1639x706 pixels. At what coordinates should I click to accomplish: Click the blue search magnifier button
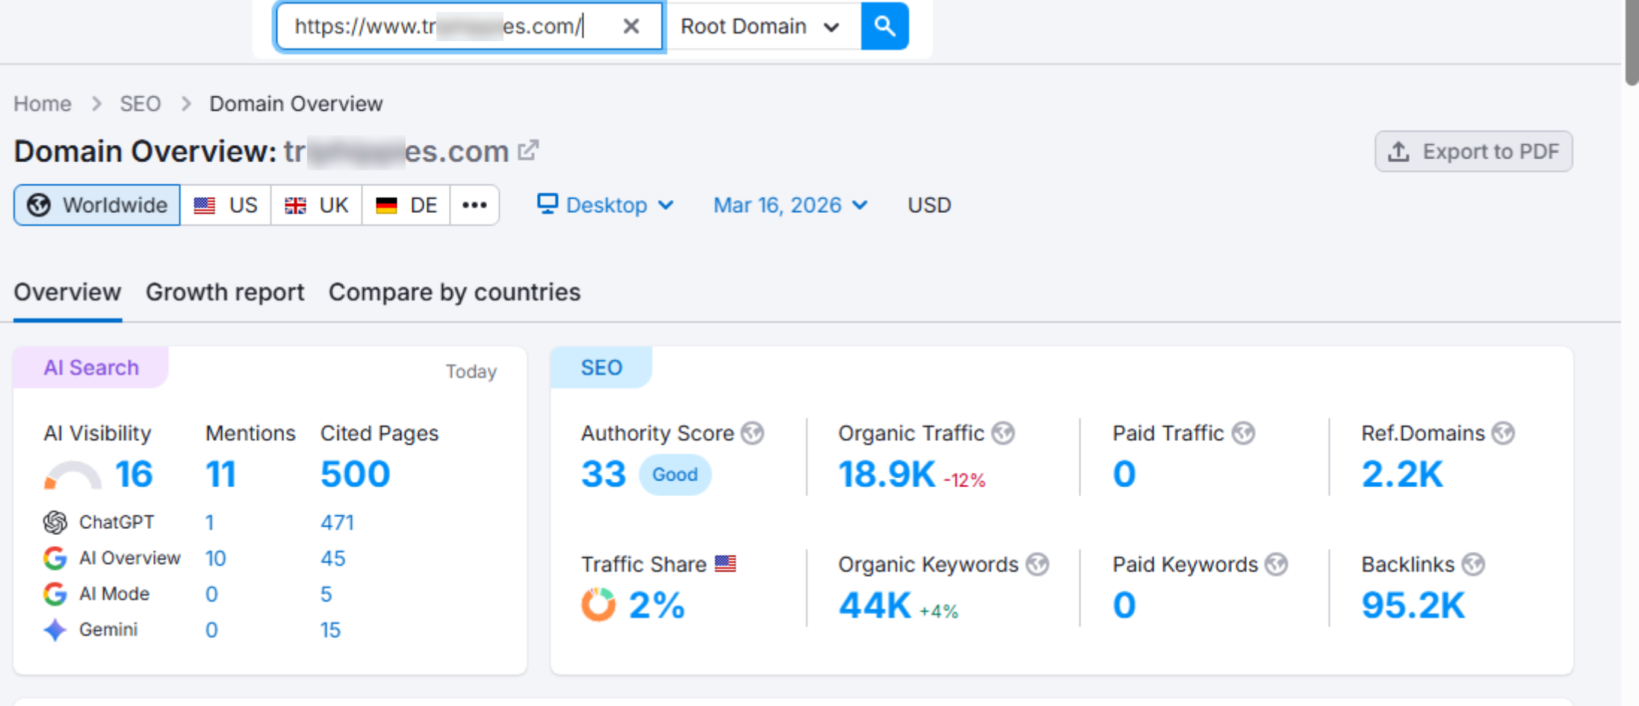pos(884,26)
